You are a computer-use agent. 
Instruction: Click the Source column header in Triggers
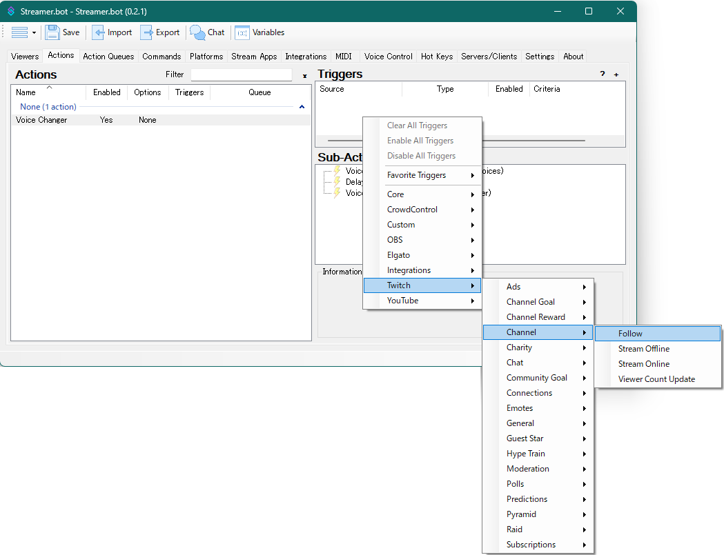359,88
